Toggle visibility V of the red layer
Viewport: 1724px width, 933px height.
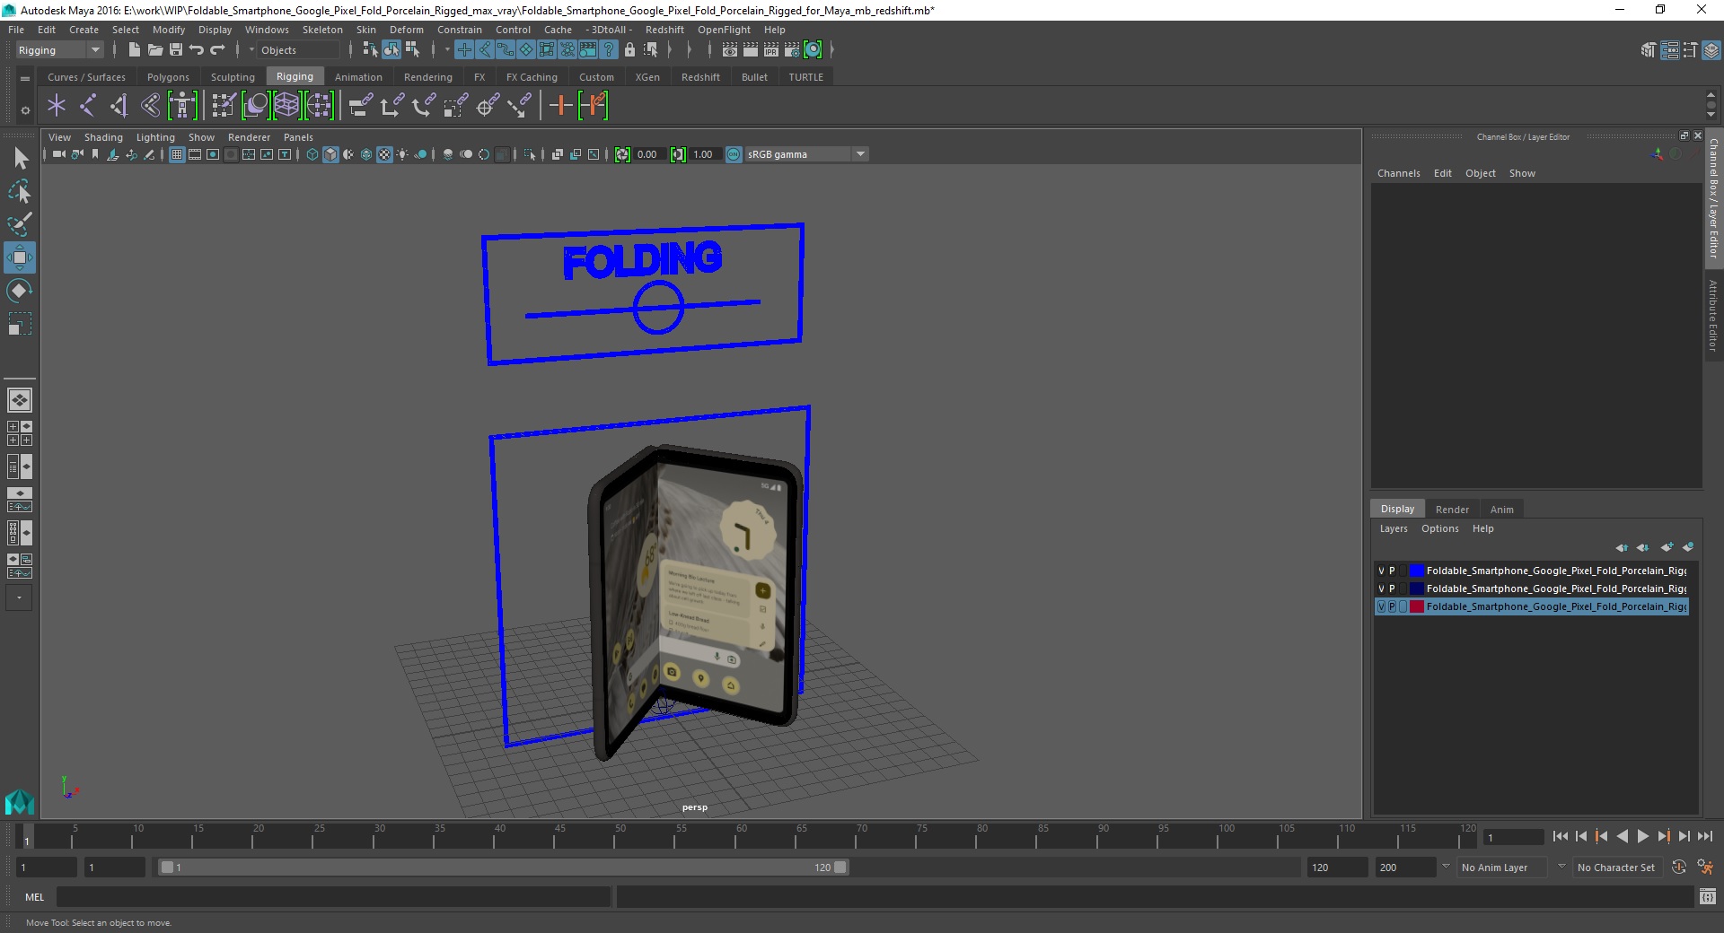[x=1381, y=606]
